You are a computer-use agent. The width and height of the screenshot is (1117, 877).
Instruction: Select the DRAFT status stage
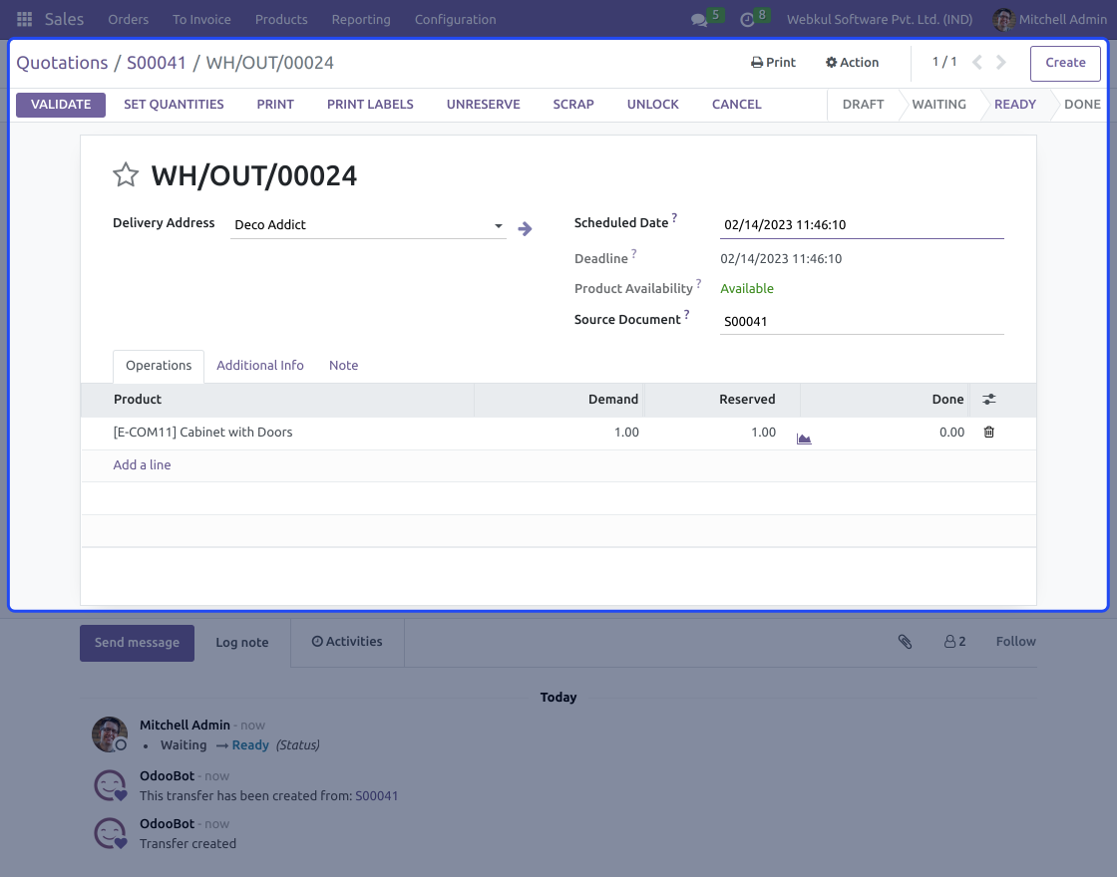tap(863, 105)
